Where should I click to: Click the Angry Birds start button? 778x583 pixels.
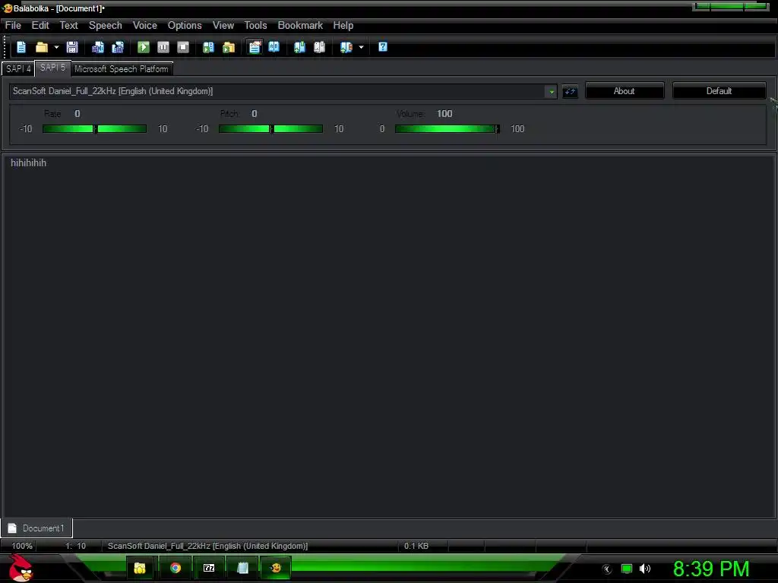click(21, 568)
